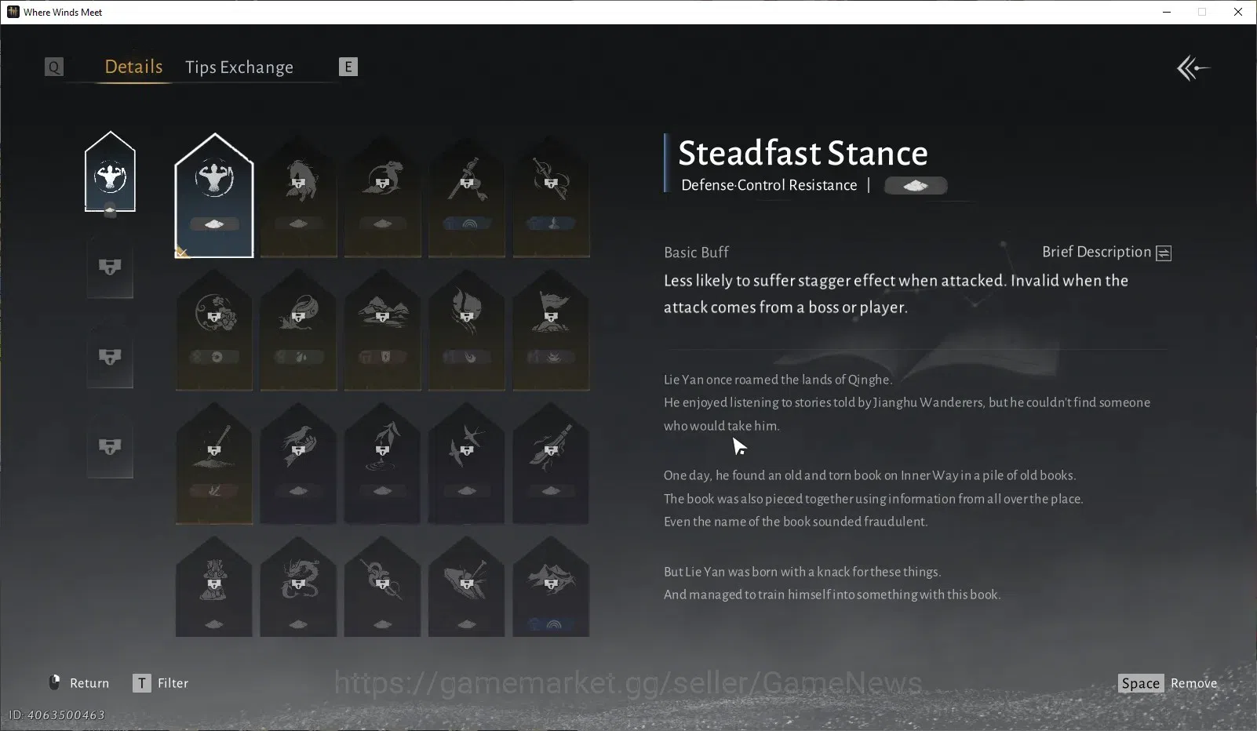
Task: Click the ID: 4063500463 text
Action: click(x=57, y=715)
